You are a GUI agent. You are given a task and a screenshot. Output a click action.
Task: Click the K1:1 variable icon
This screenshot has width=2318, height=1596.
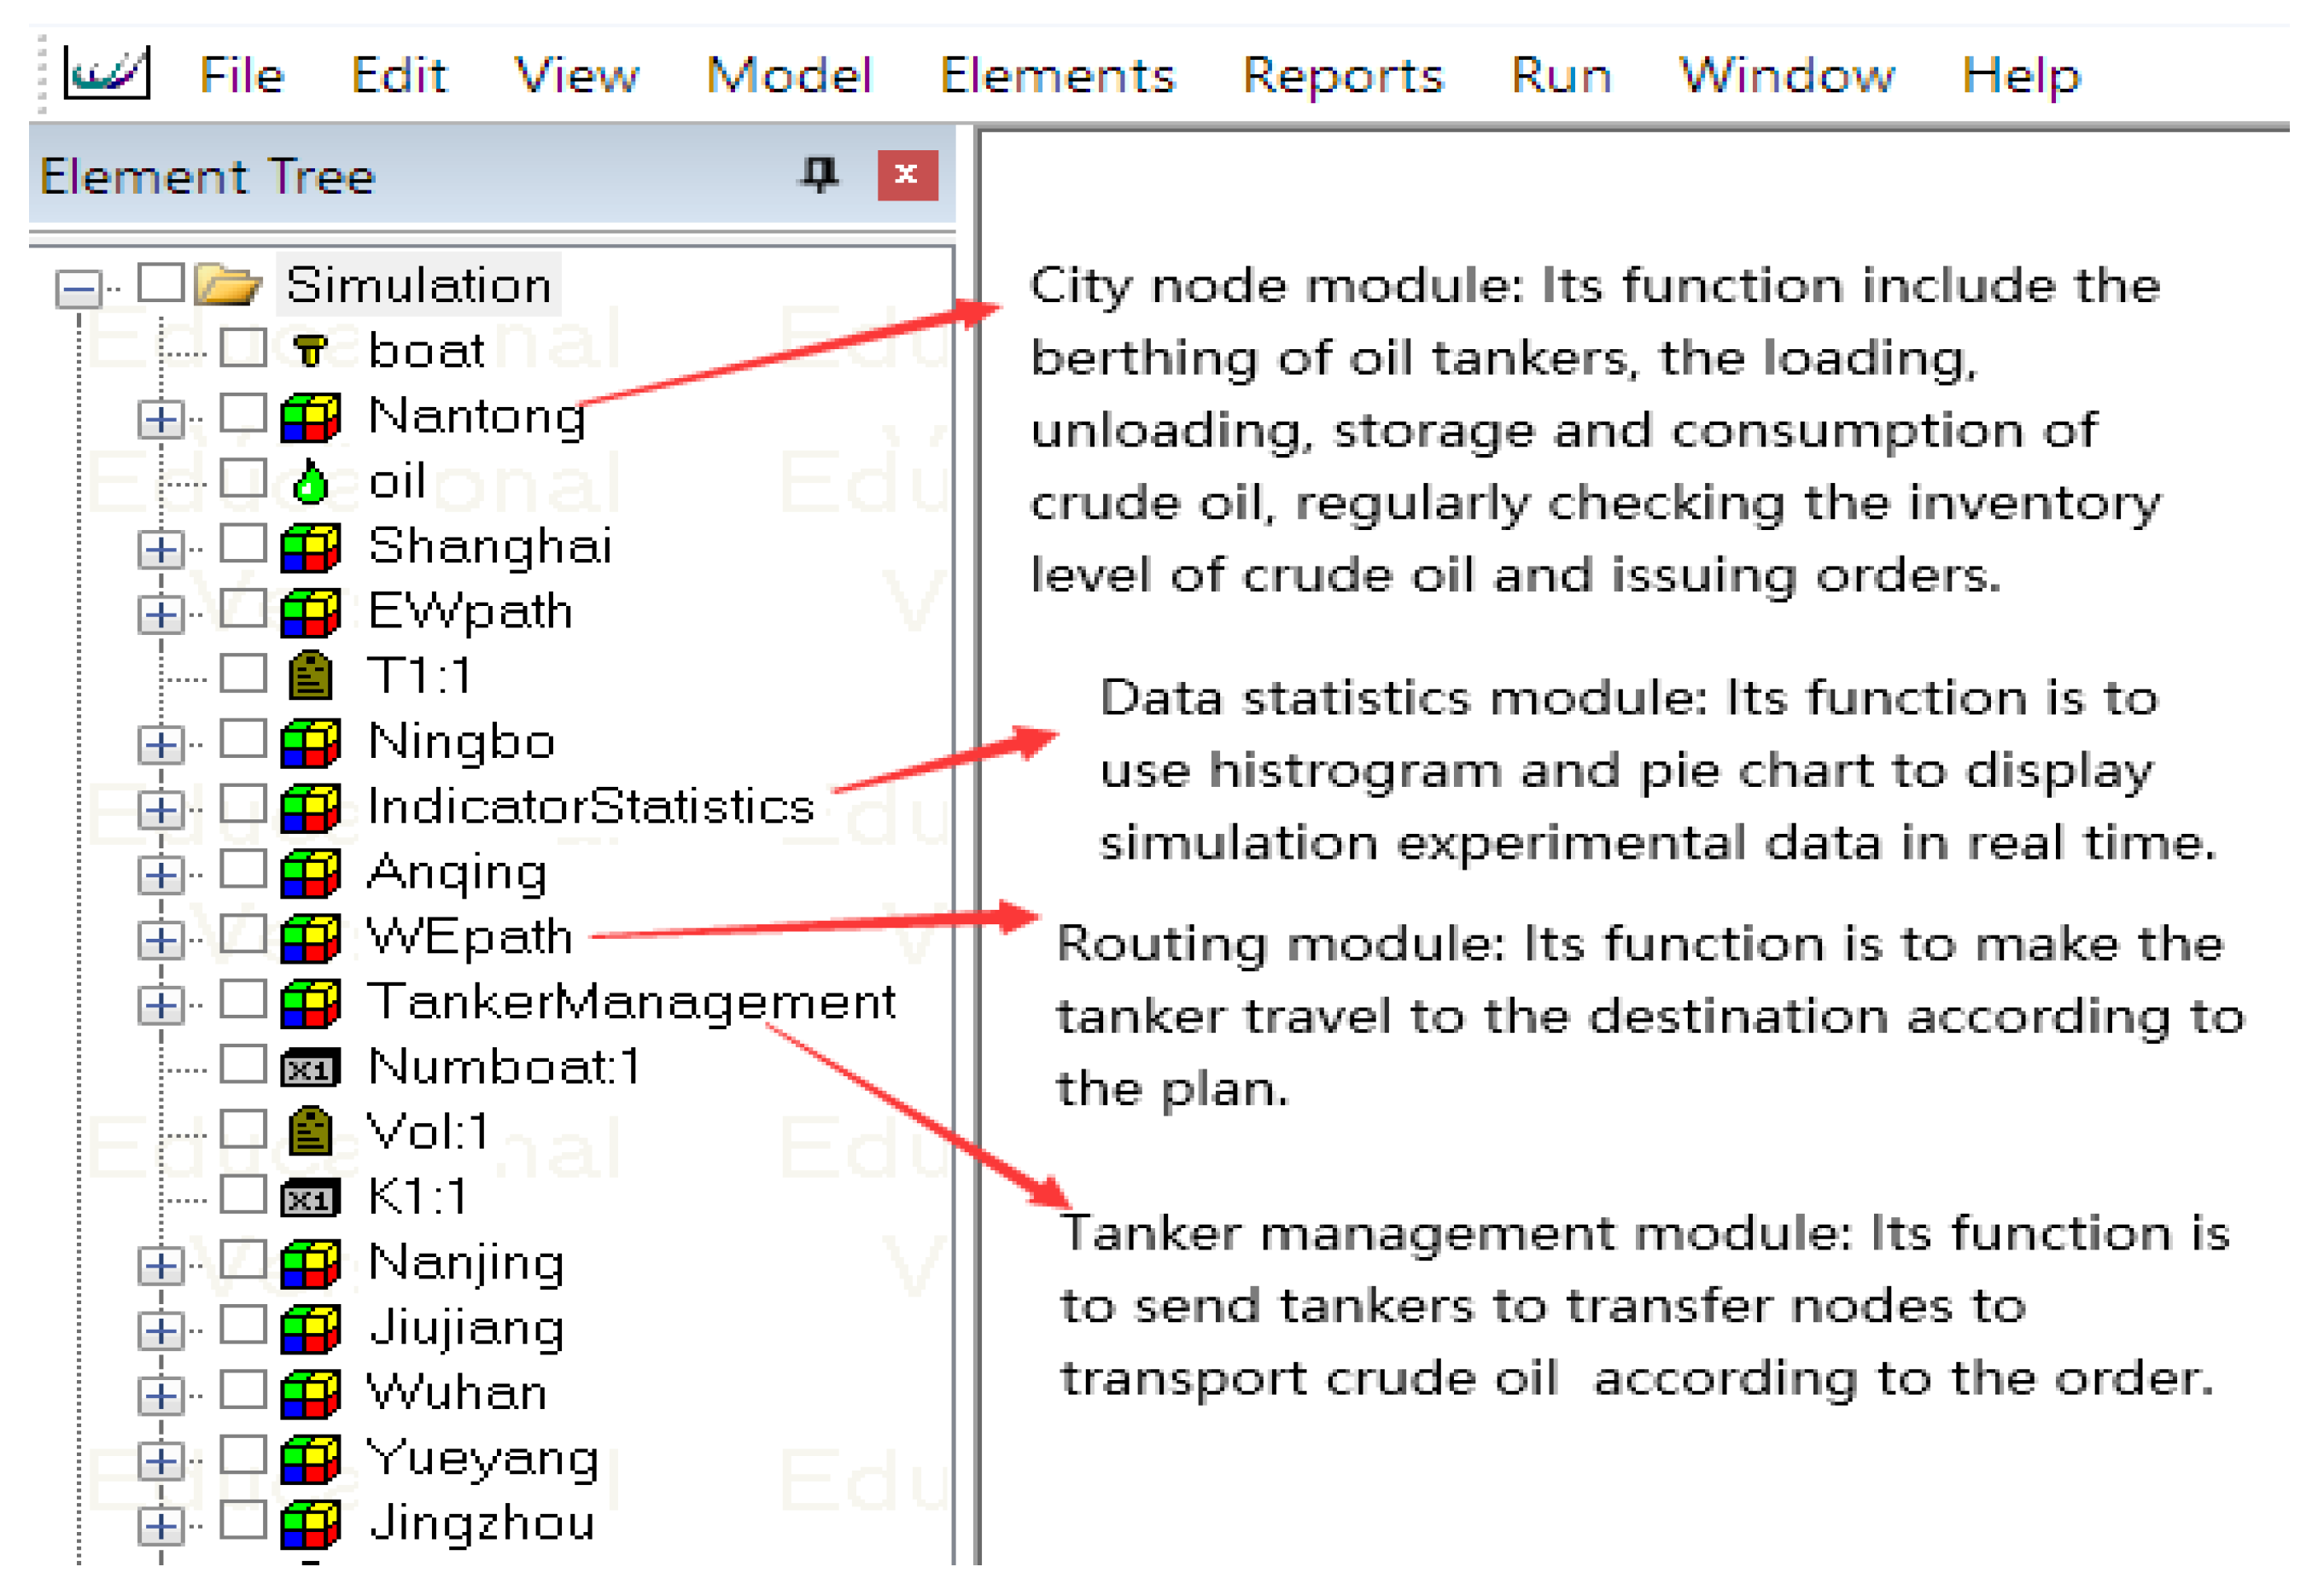310,1198
